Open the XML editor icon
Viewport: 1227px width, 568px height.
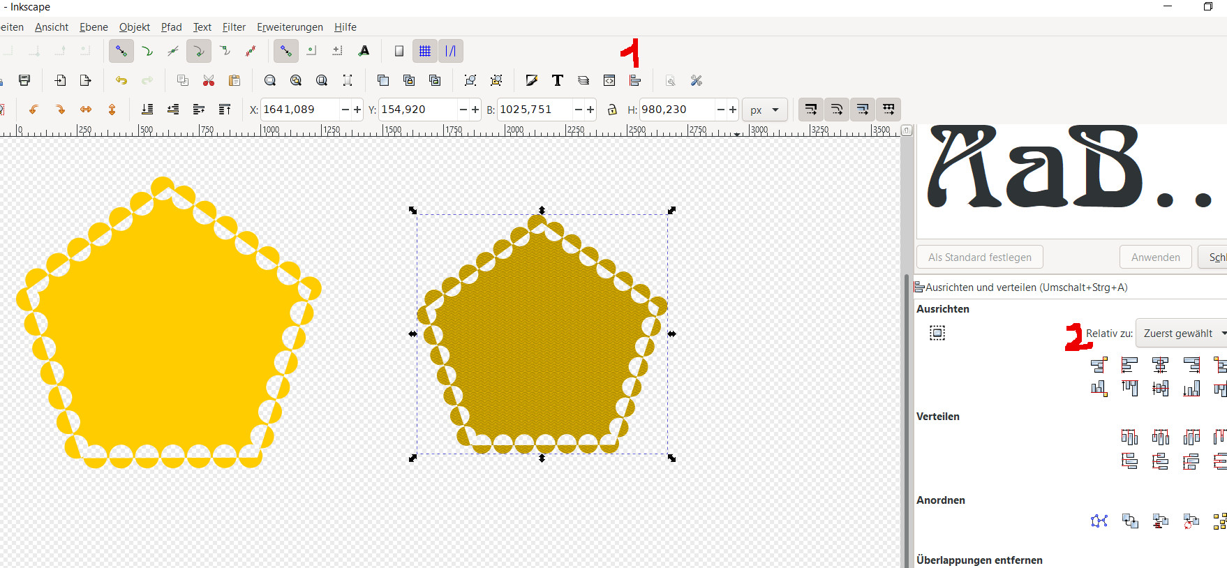[609, 81]
